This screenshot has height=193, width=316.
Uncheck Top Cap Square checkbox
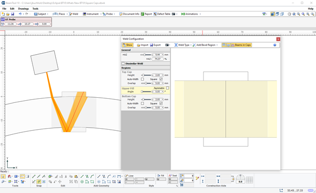click(x=161, y=79)
